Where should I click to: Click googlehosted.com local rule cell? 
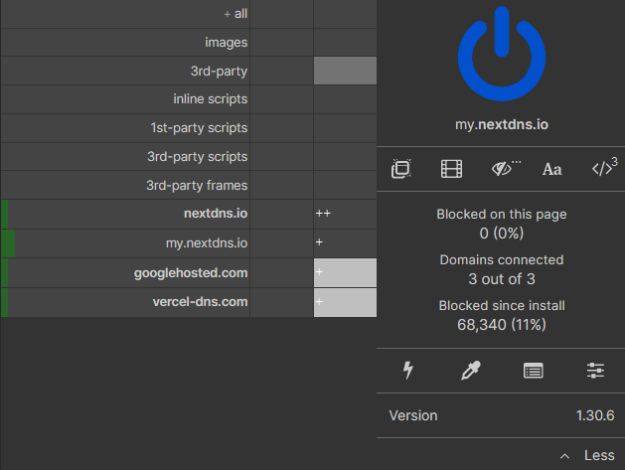[x=345, y=272]
